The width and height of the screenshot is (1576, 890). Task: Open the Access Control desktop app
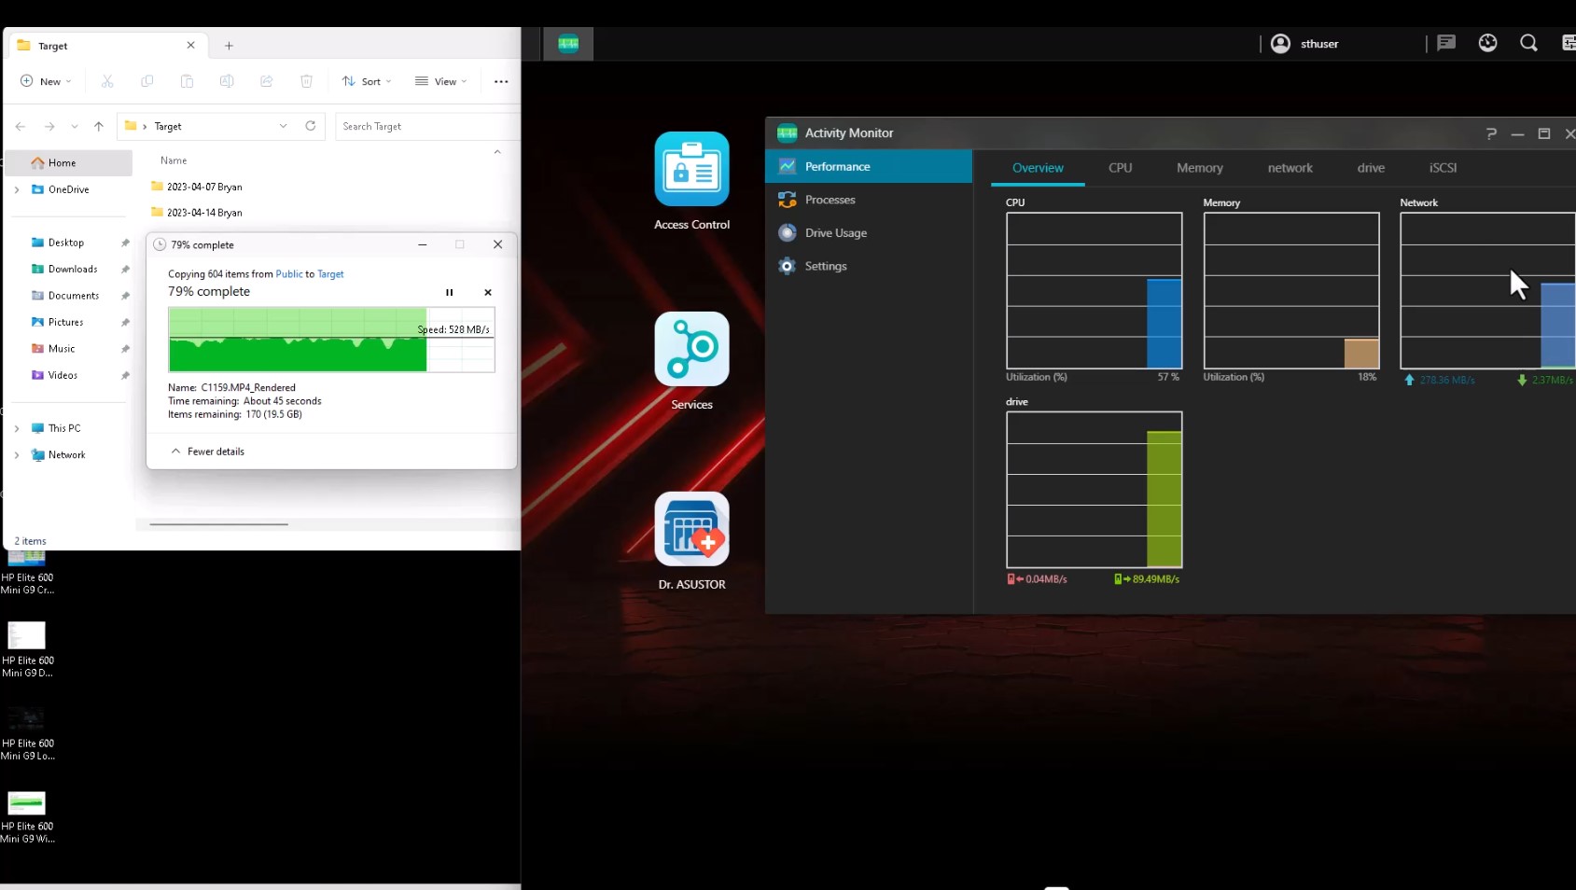(x=691, y=181)
